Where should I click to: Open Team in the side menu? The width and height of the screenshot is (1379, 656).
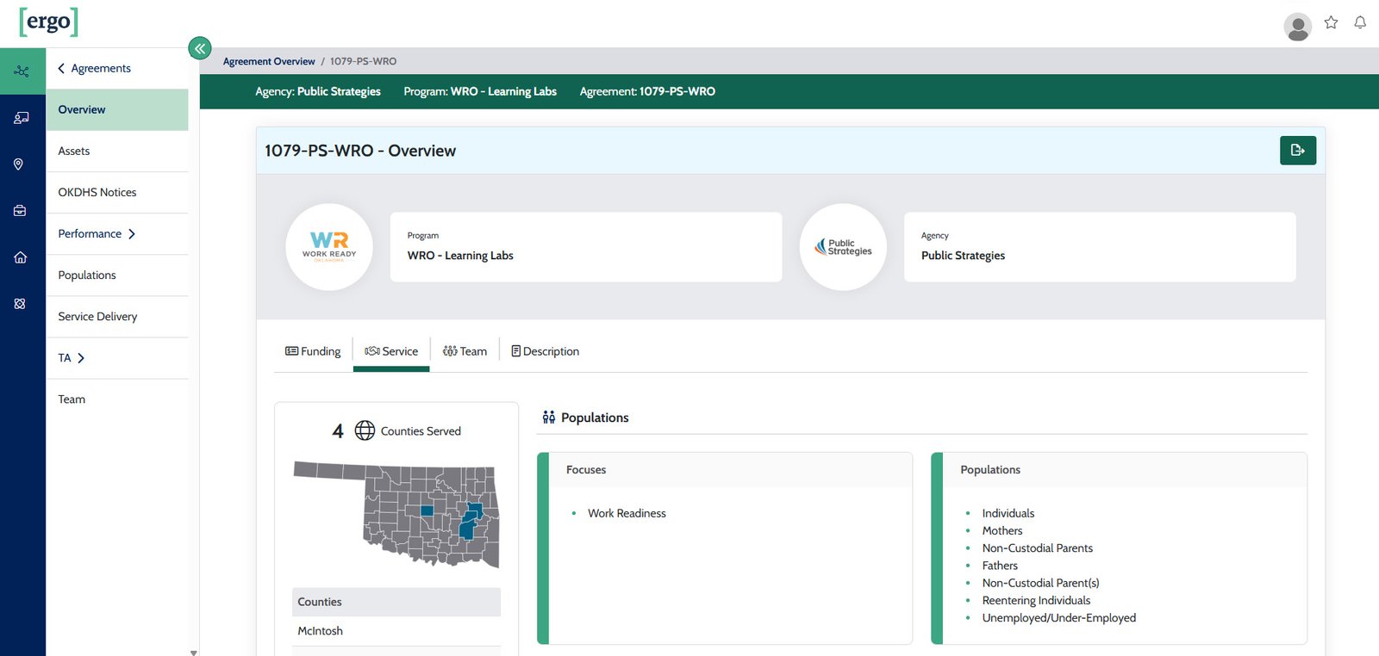pyautogui.click(x=117, y=399)
